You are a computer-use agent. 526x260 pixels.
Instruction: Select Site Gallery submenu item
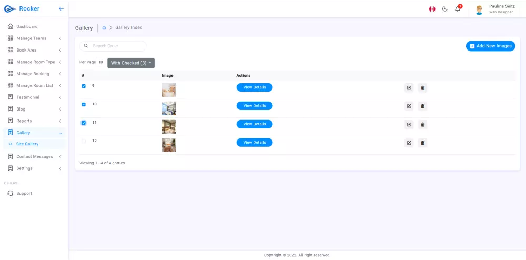pos(27,144)
